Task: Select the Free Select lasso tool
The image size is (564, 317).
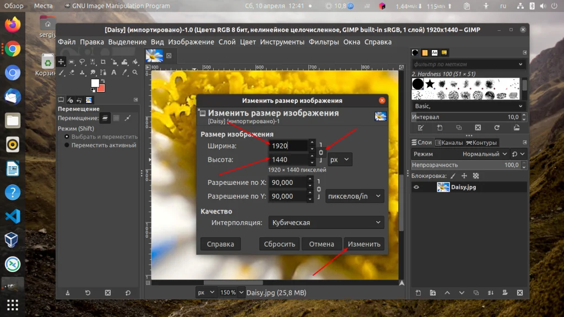Action: tap(82, 62)
